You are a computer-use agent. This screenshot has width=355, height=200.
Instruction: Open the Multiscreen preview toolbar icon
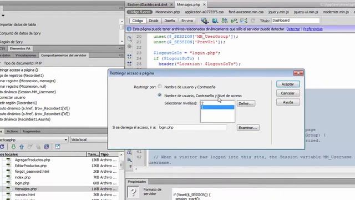205,21
